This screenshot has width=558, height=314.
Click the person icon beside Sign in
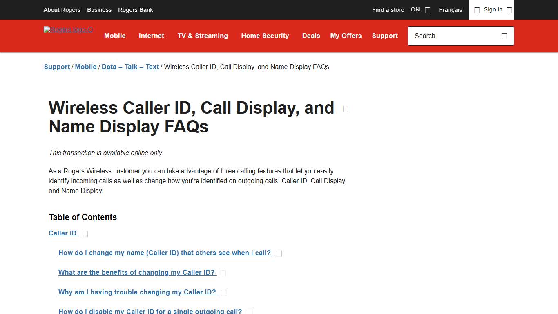click(x=477, y=10)
